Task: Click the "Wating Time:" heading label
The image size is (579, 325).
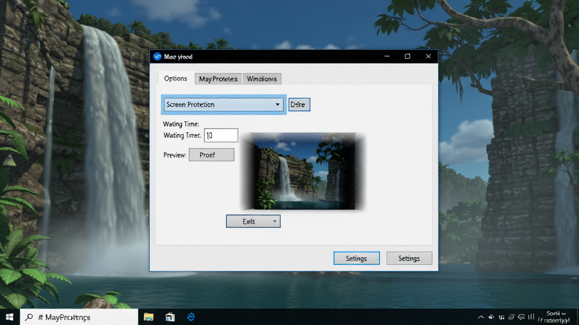Action: (181, 124)
